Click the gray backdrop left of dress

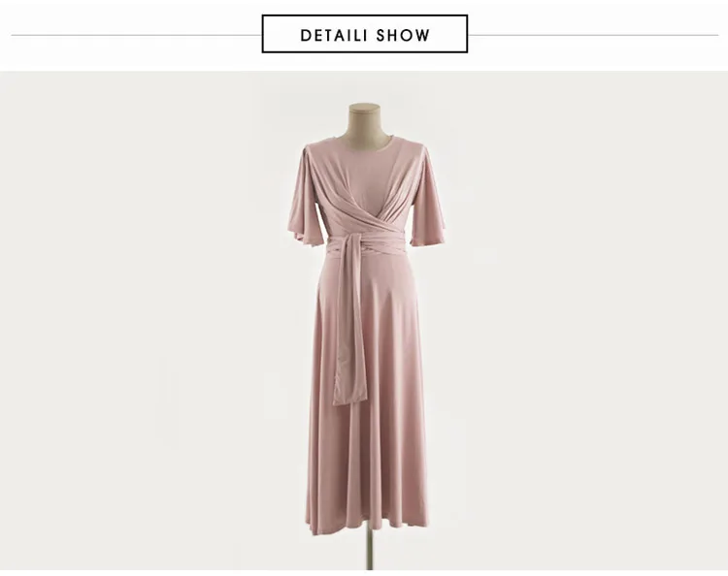coord(144,320)
